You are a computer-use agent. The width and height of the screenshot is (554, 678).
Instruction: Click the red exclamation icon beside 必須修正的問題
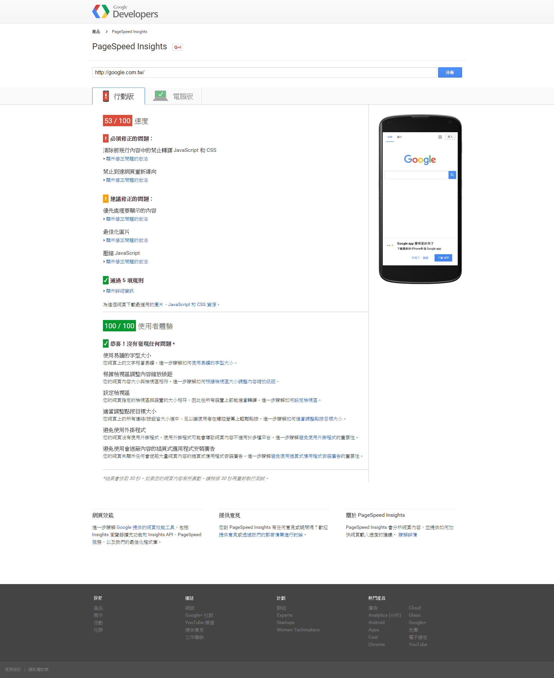106,139
